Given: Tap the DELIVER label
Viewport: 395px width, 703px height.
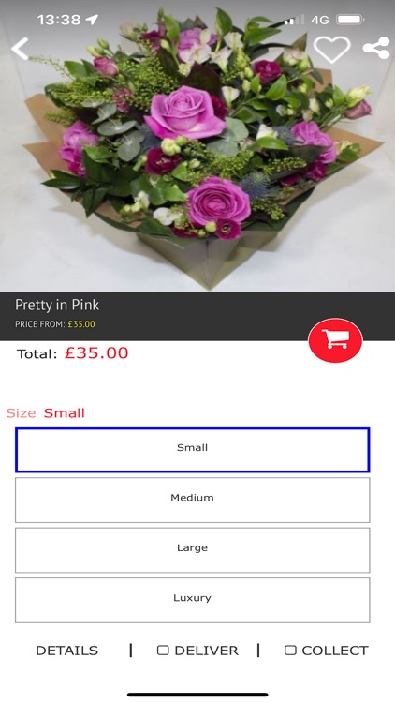Looking at the screenshot, I should (207, 651).
